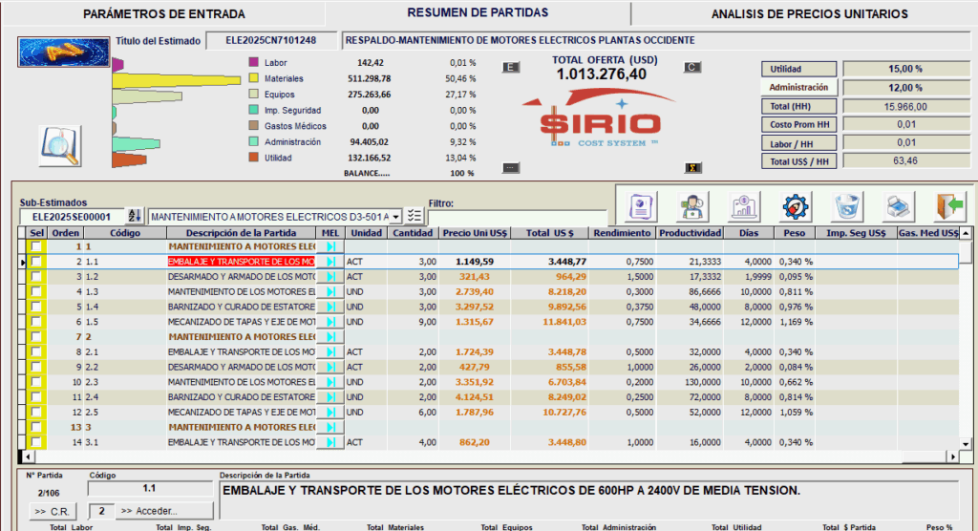
Task: Click the C.R. button
Action: [53, 511]
